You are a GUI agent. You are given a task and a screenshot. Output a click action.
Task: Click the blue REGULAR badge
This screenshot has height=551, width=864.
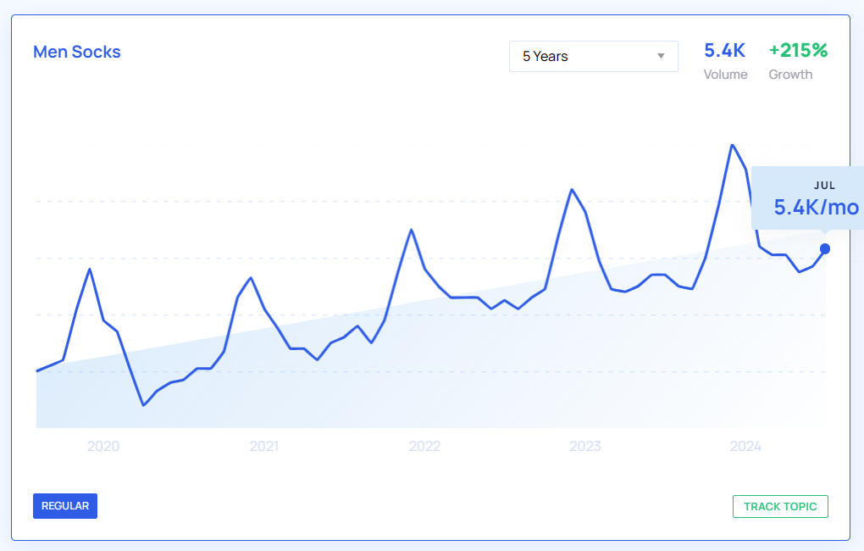(x=65, y=506)
